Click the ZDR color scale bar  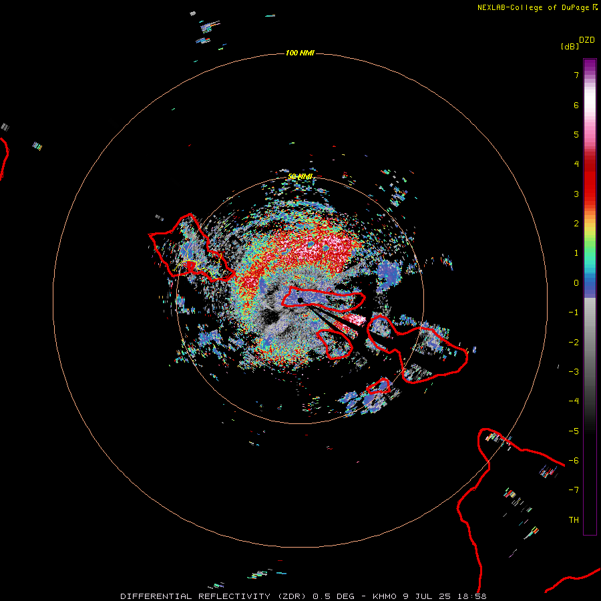590,296
